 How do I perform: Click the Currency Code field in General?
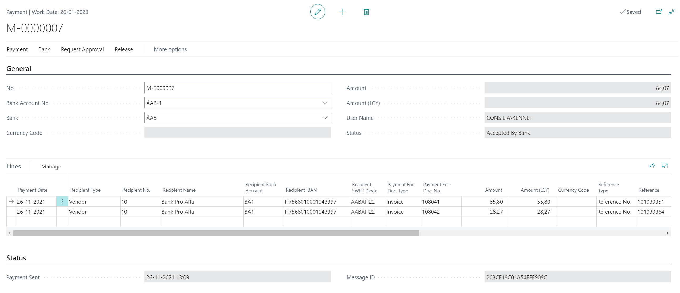pos(237,132)
